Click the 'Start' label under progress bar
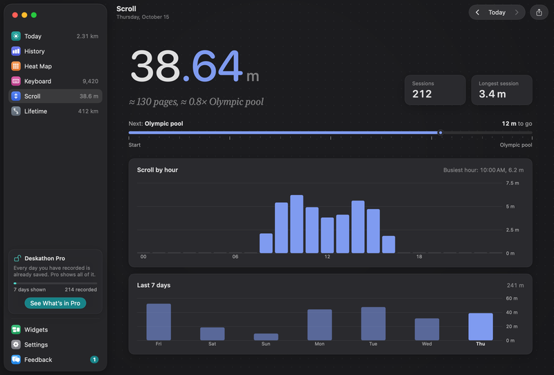Image resolution: width=554 pixels, height=375 pixels. pos(134,145)
